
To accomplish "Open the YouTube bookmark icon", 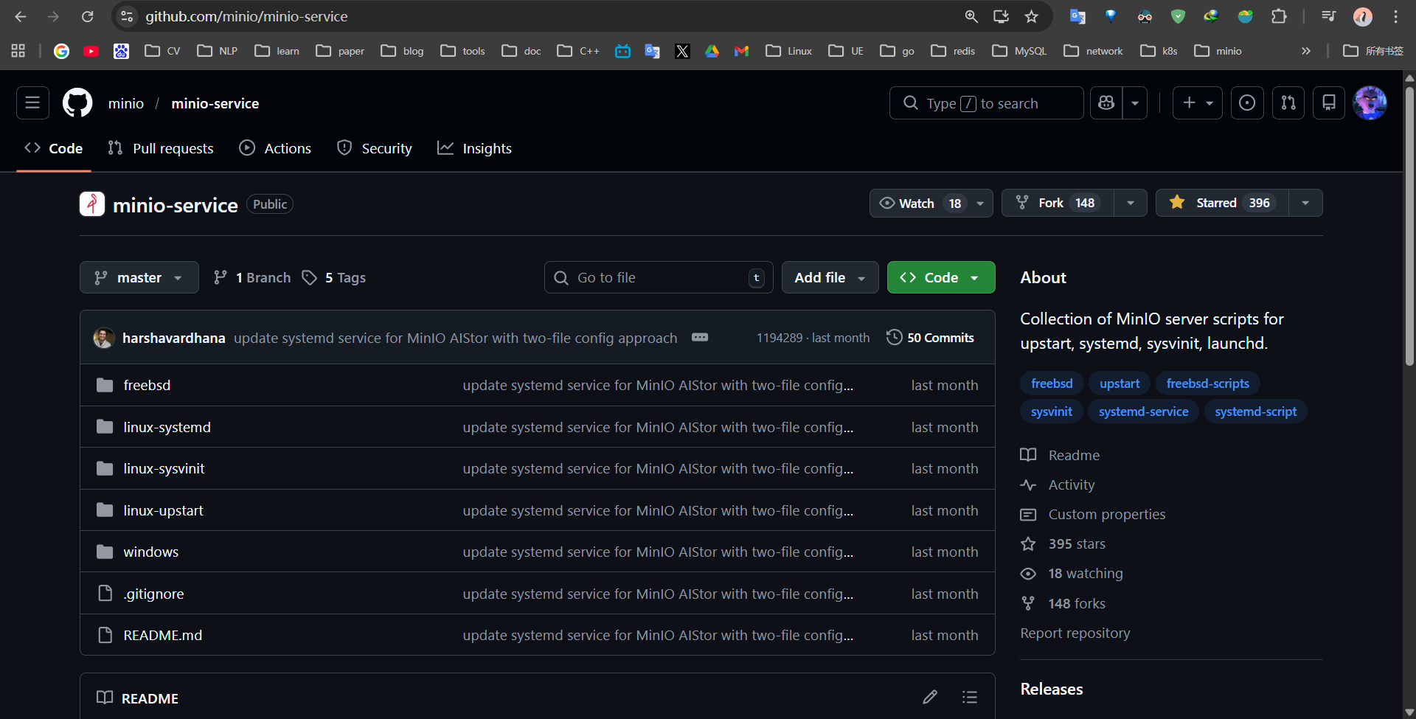I will coord(91,51).
